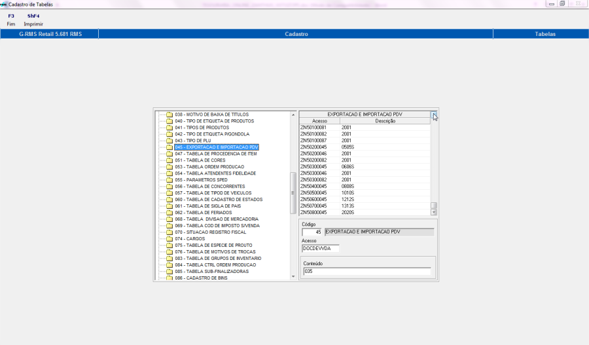Click the 2020S description cell

(385, 212)
